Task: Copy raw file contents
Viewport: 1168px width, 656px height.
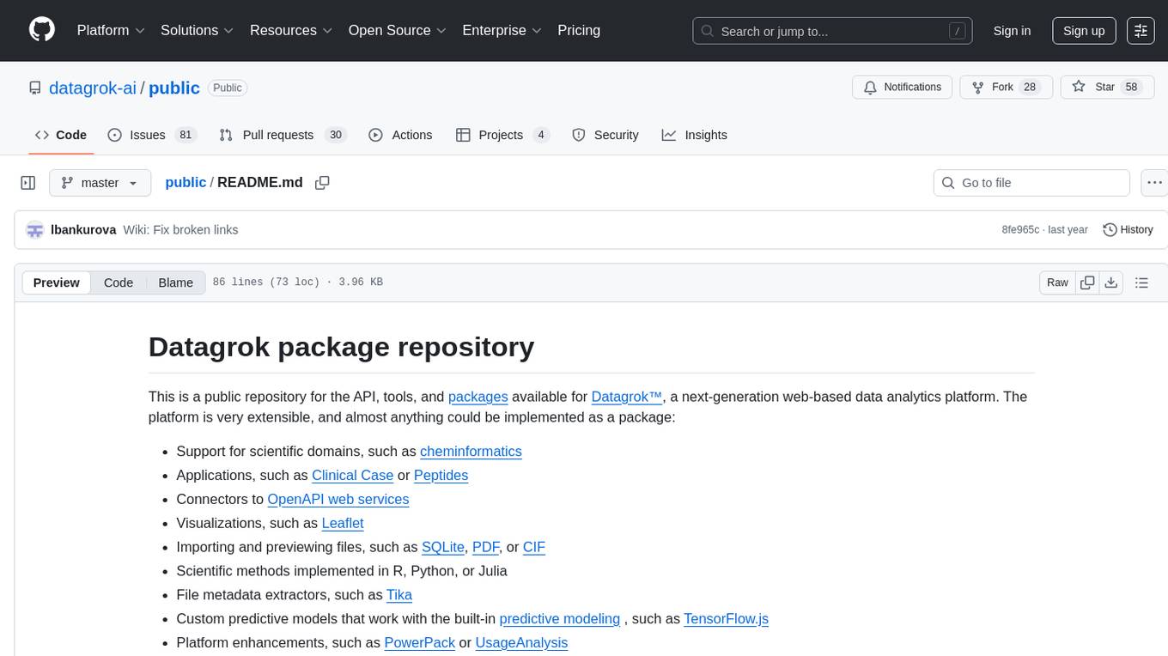Action: coord(1087,282)
